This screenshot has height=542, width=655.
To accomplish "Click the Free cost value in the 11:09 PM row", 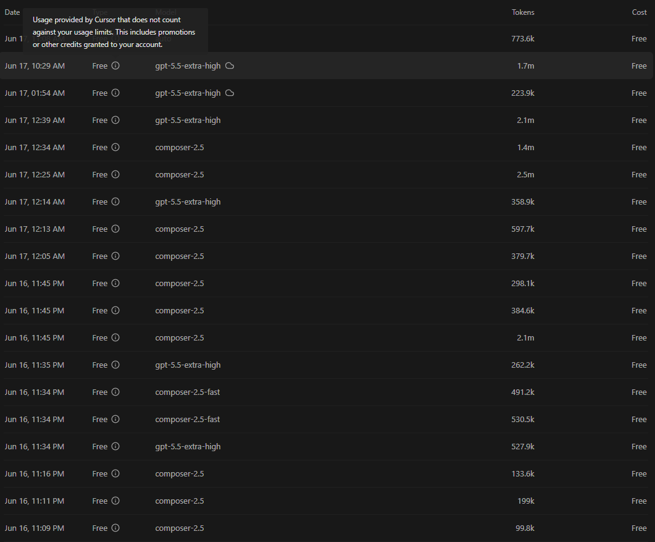I will [639, 528].
